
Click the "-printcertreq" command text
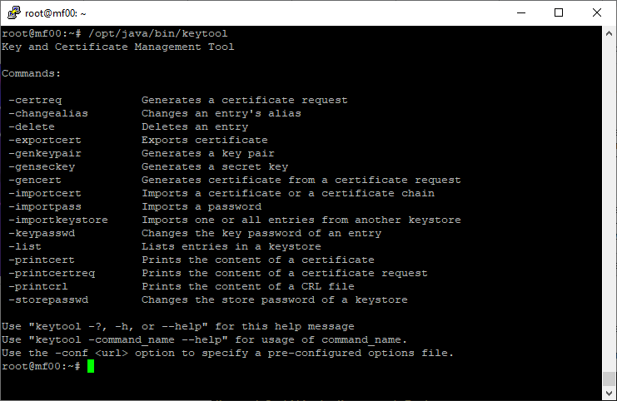[x=52, y=274]
